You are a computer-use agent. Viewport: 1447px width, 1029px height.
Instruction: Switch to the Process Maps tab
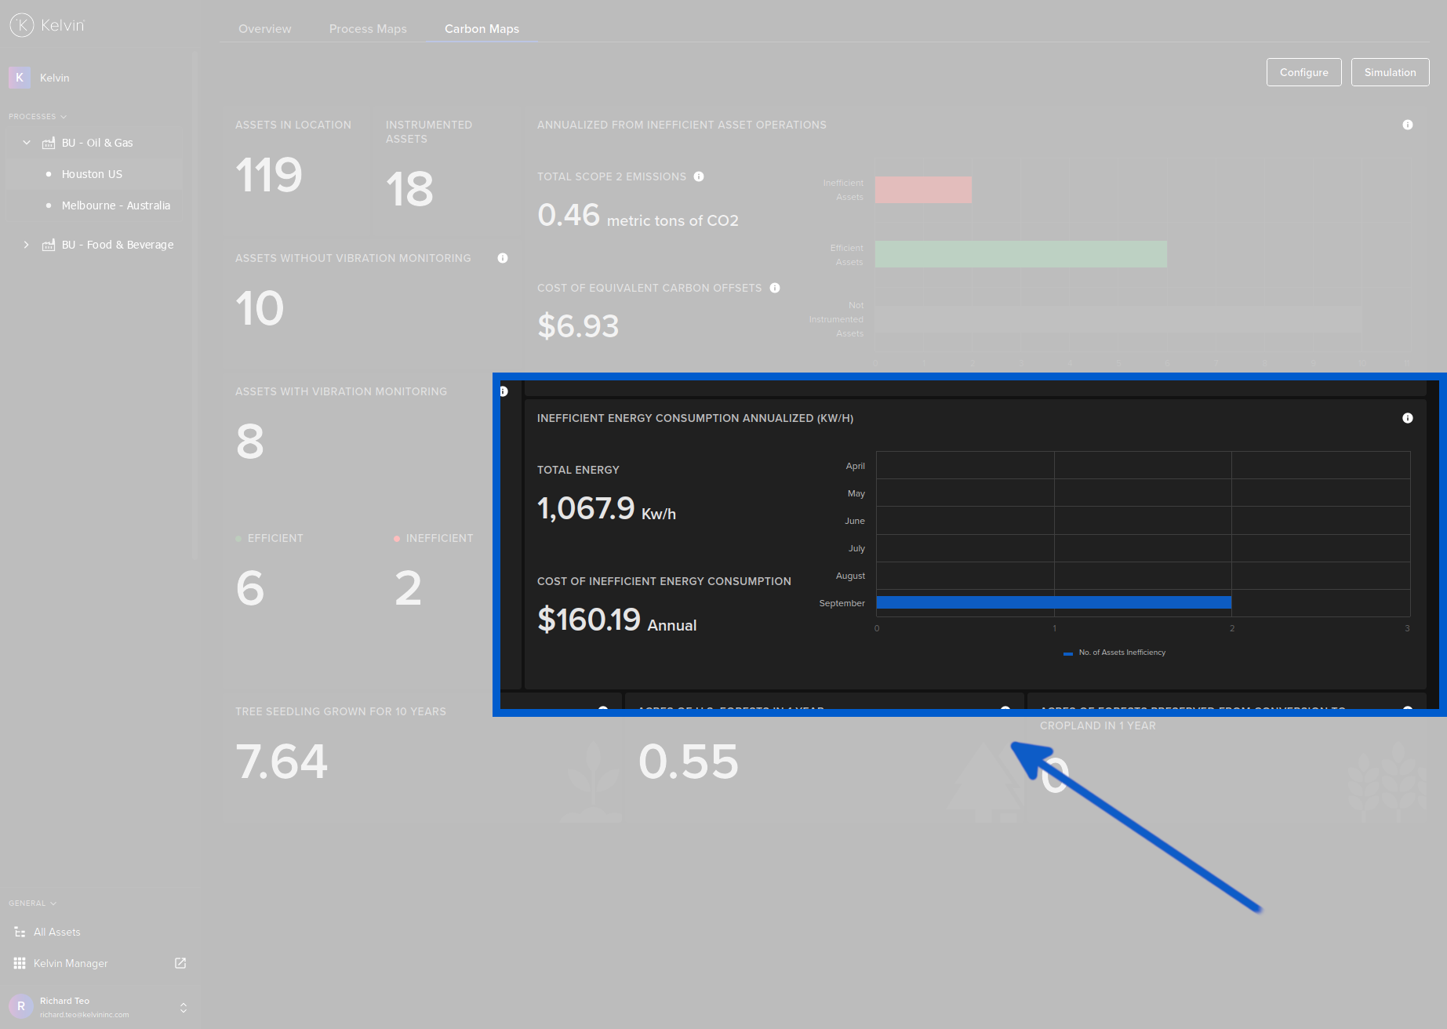[368, 29]
